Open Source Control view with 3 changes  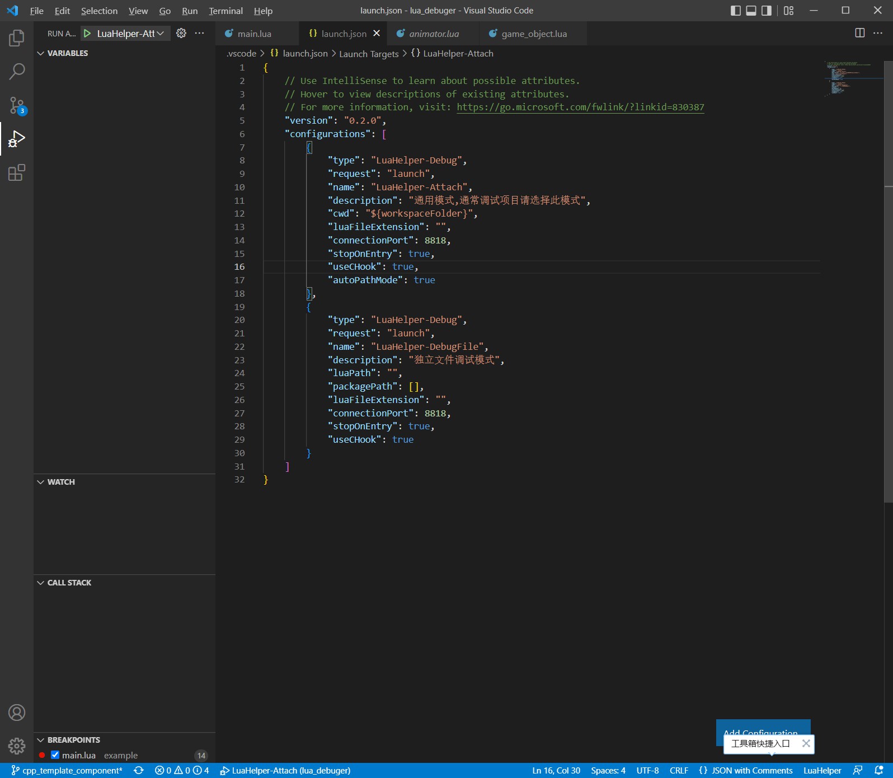pyautogui.click(x=17, y=105)
